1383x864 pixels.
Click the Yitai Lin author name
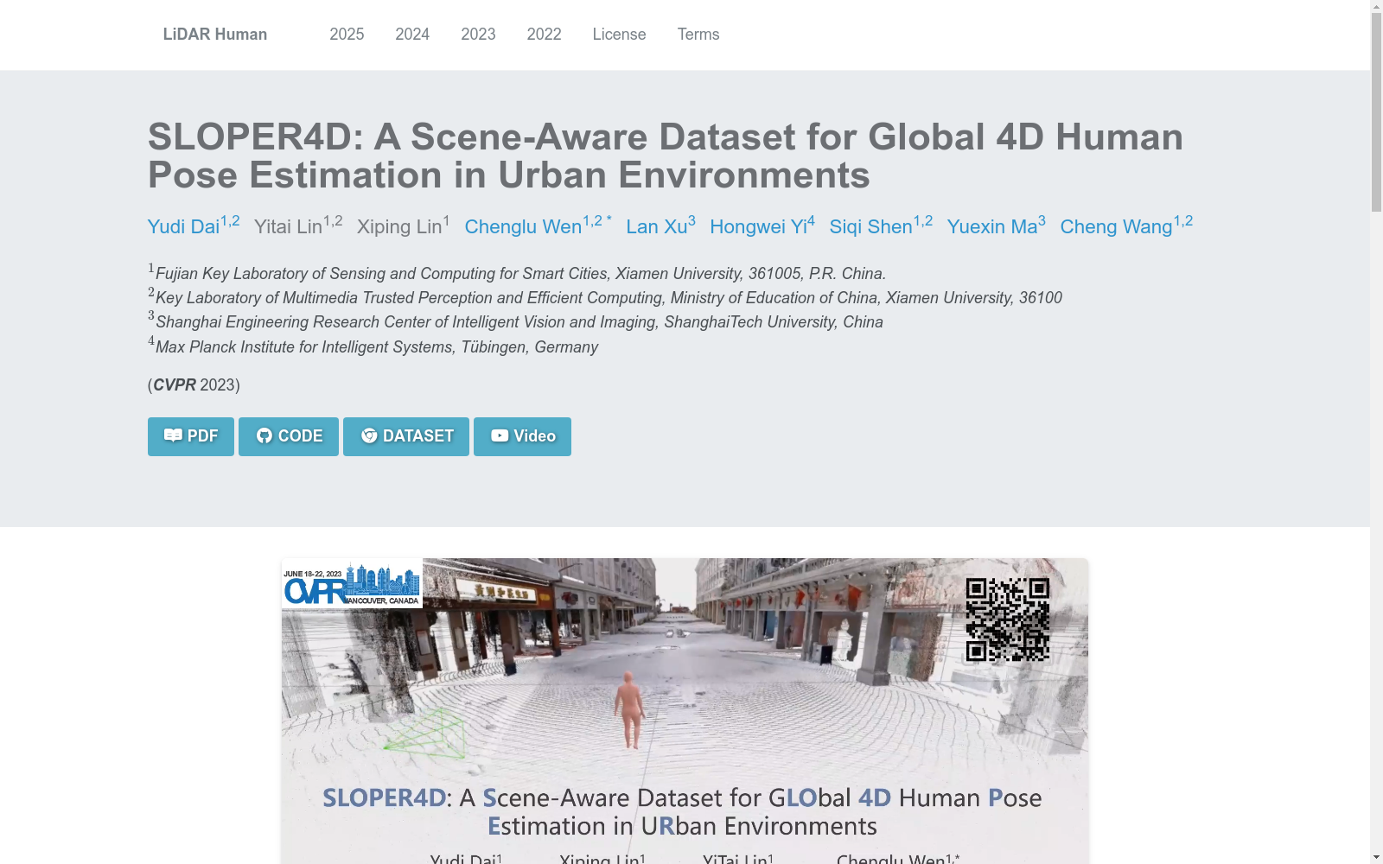(298, 226)
